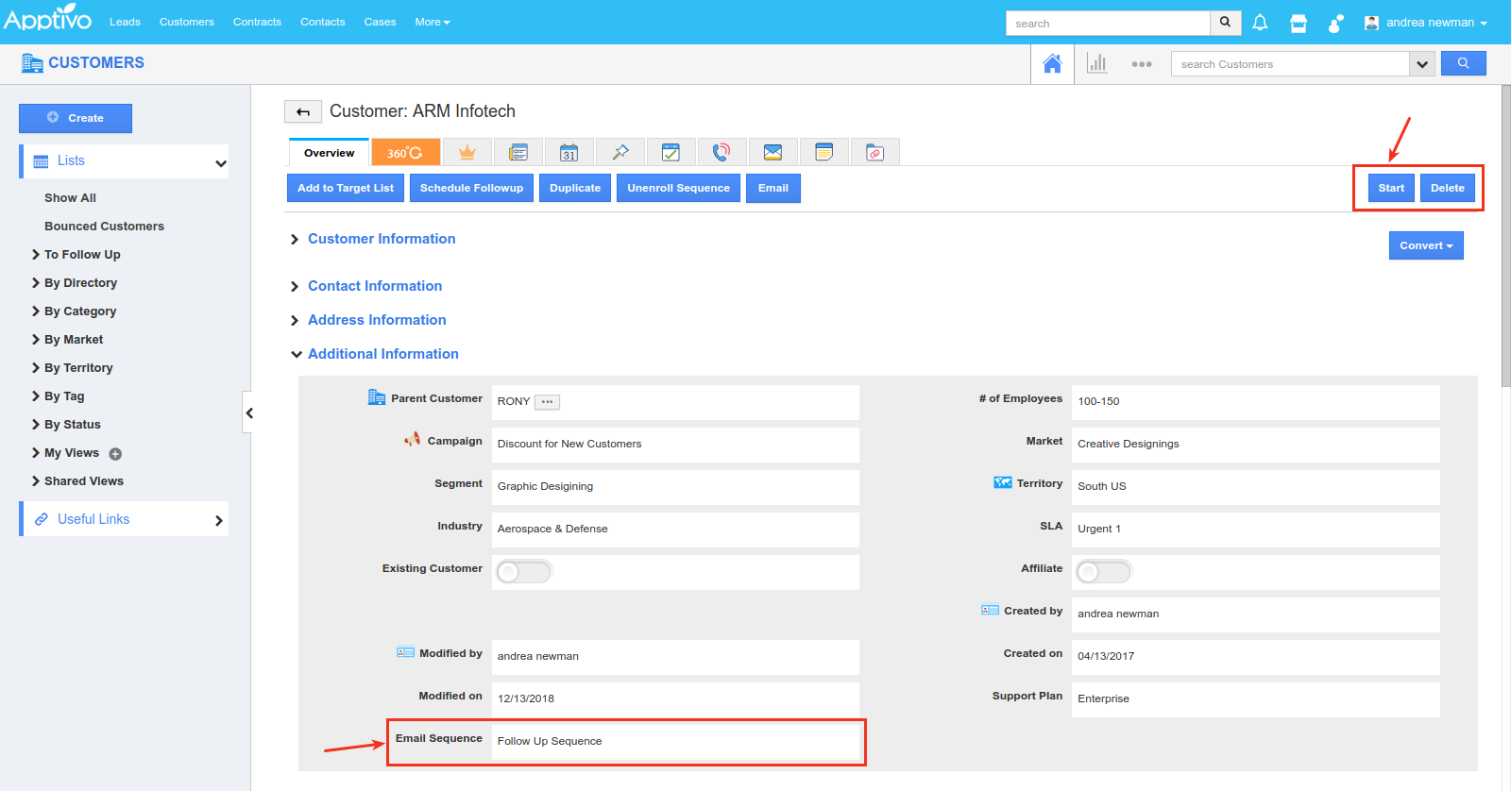Open the calendar tab icon
The image size is (1511, 791).
click(569, 152)
